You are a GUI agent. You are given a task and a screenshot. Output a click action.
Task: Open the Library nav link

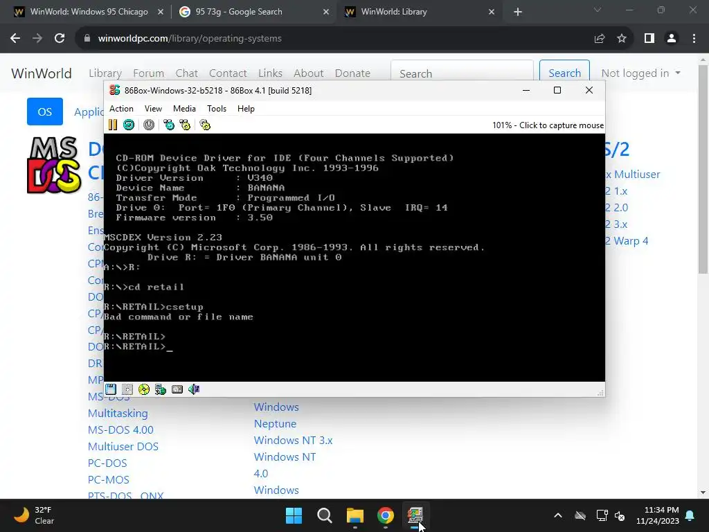tap(105, 73)
